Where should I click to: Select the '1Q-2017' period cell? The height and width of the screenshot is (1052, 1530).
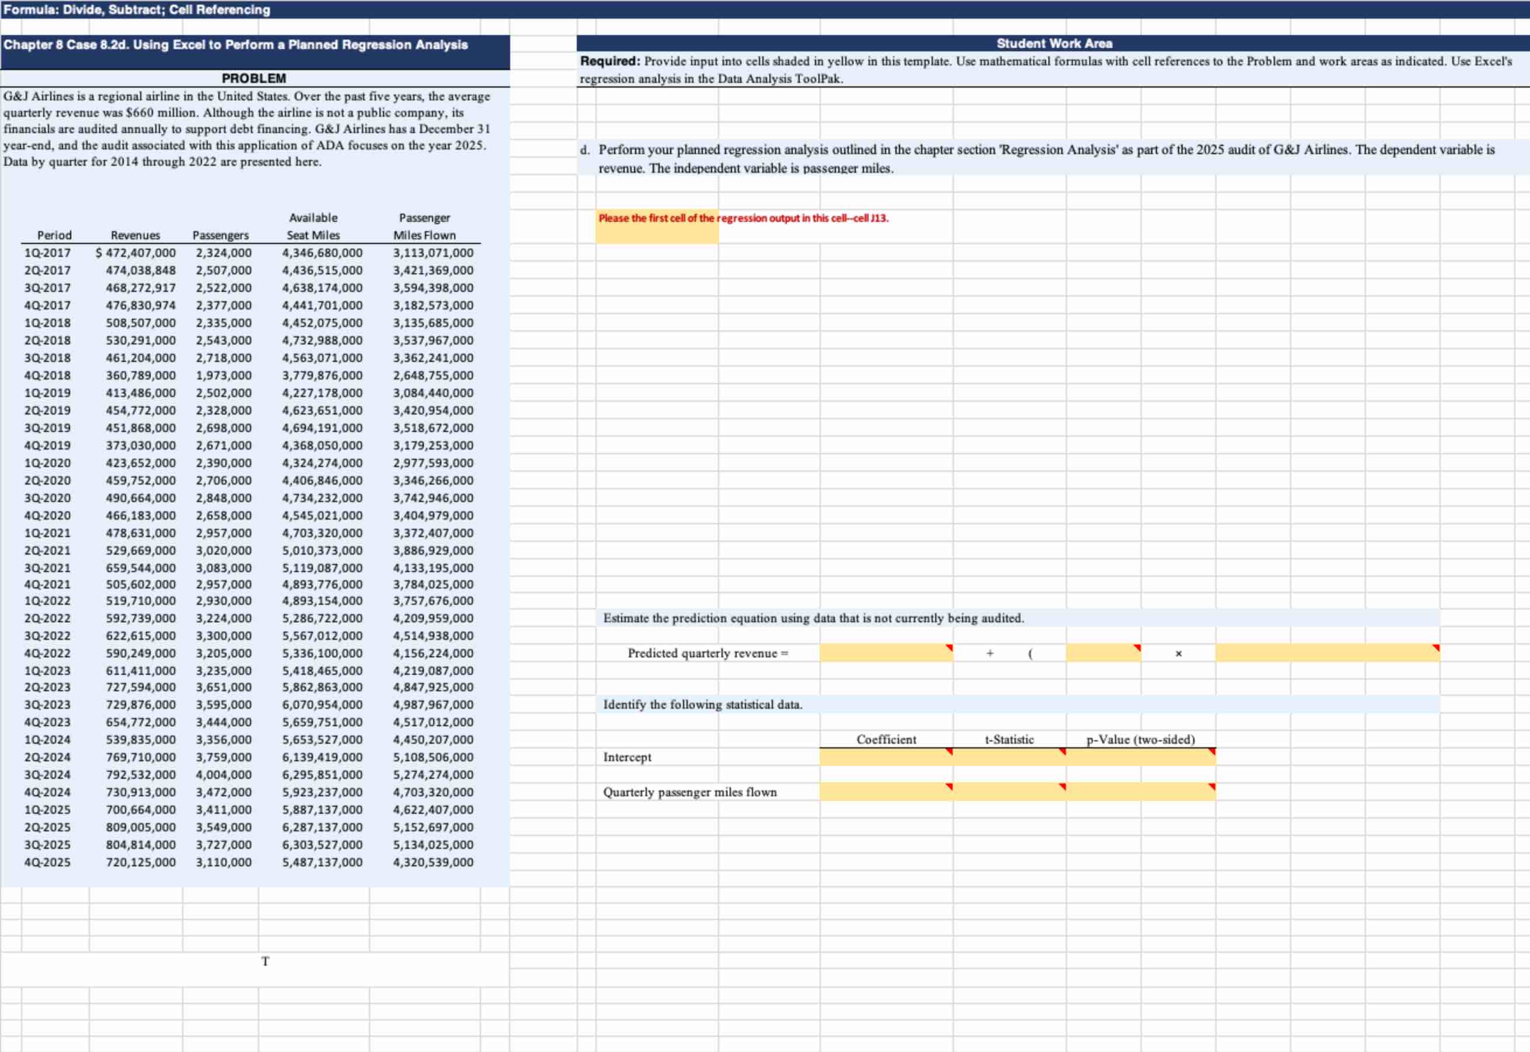[x=47, y=253]
